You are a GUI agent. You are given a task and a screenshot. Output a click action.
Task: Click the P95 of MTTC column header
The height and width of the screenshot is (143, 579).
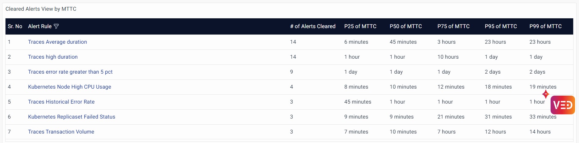(501, 26)
